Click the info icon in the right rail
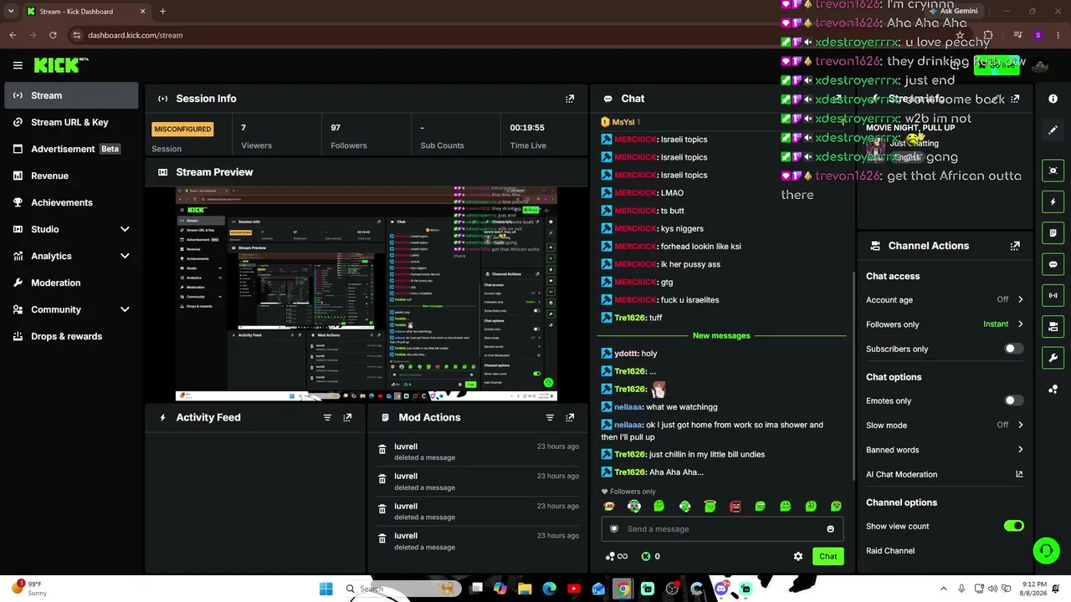Screen dimensions: 1071x602 (x=1053, y=99)
